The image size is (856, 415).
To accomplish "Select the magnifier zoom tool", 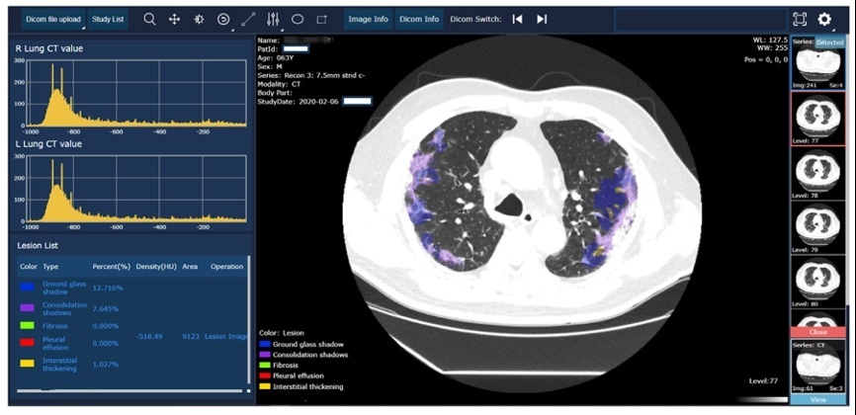I will (x=149, y=19).
